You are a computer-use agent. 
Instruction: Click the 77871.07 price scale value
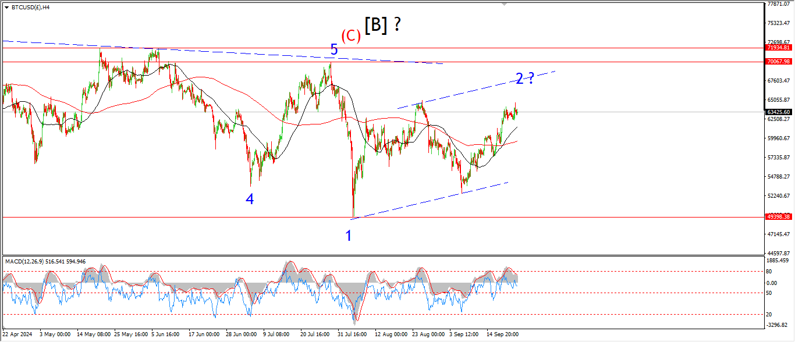click(778, 4)
